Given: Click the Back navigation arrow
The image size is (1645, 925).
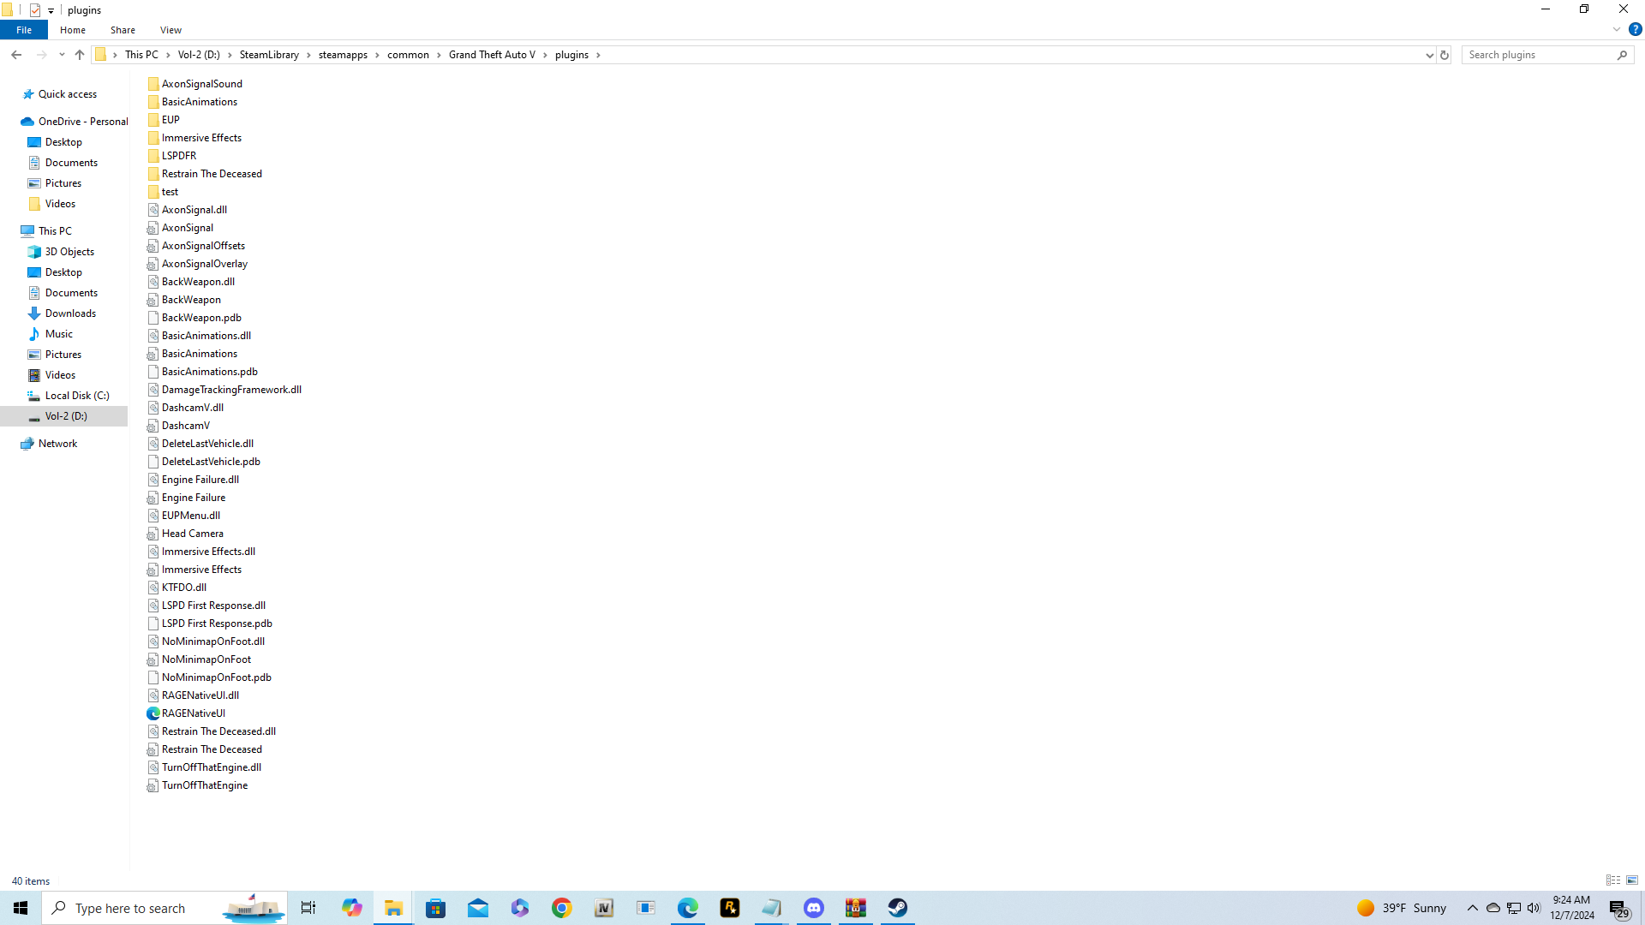Looking at the screenshot, I should click(16, 55).
